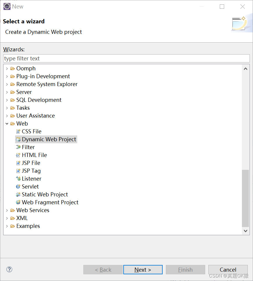
Task: Click the JSP Tag wizard icon
Action: point(18,171)
